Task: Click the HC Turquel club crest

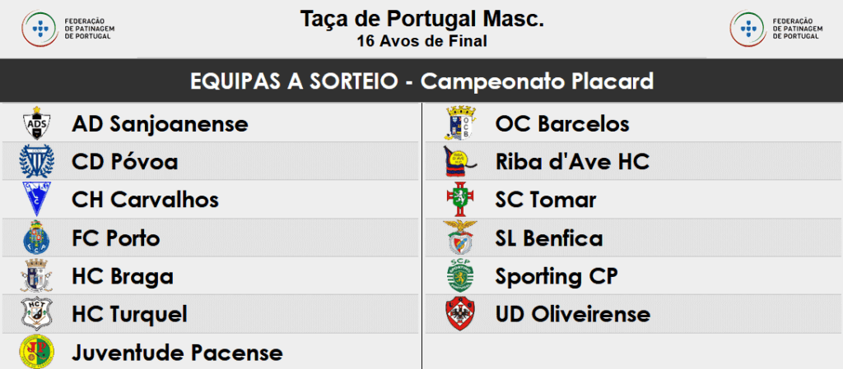Action: point(37,314)
